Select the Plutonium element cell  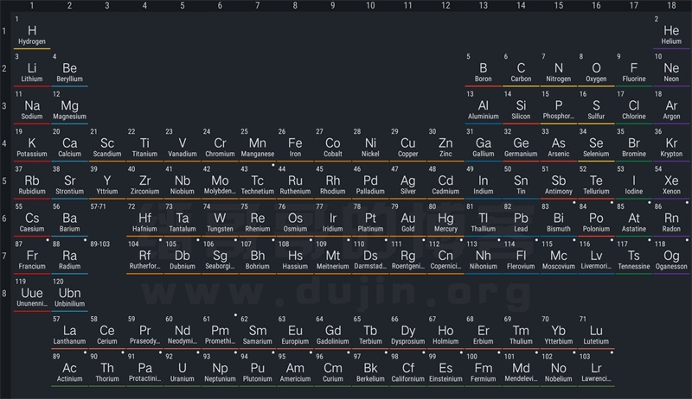pyautogui.click(x=258, y=368)
